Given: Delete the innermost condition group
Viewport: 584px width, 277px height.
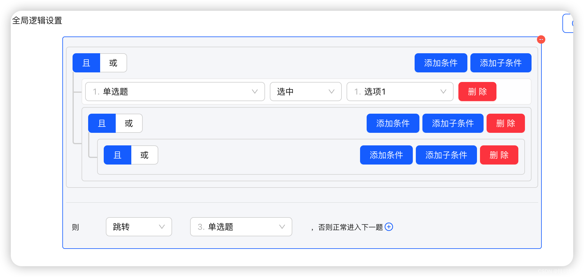Looking at the screenshot, I should point(499,155).
